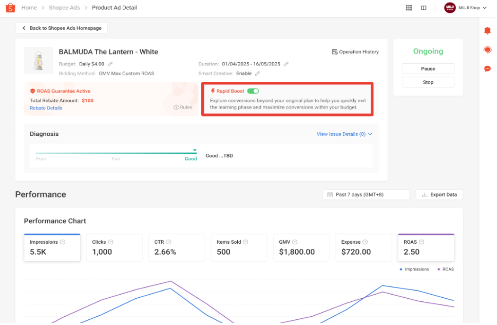
Task: Click the ROAS help icon
Action: click(x=422, y=242)
